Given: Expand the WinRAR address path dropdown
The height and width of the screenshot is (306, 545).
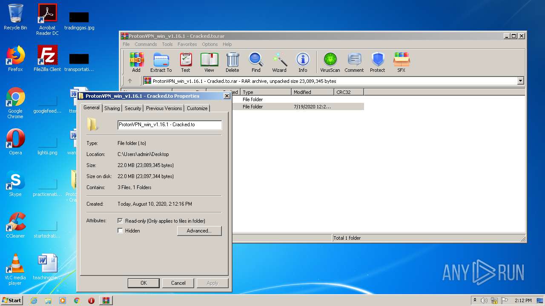Looking at the screenshot, I should (x=520, y=81).
